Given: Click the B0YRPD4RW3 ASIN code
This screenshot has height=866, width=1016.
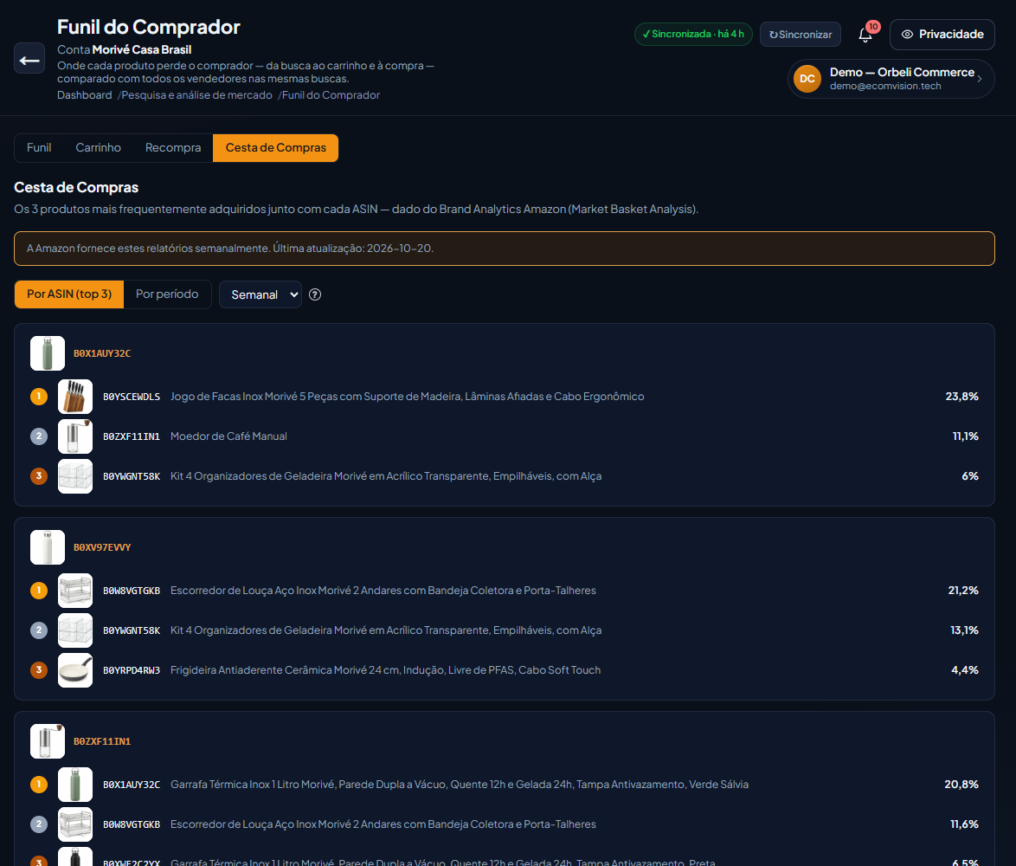Looking at the screenshot, I should coord(132,670).
